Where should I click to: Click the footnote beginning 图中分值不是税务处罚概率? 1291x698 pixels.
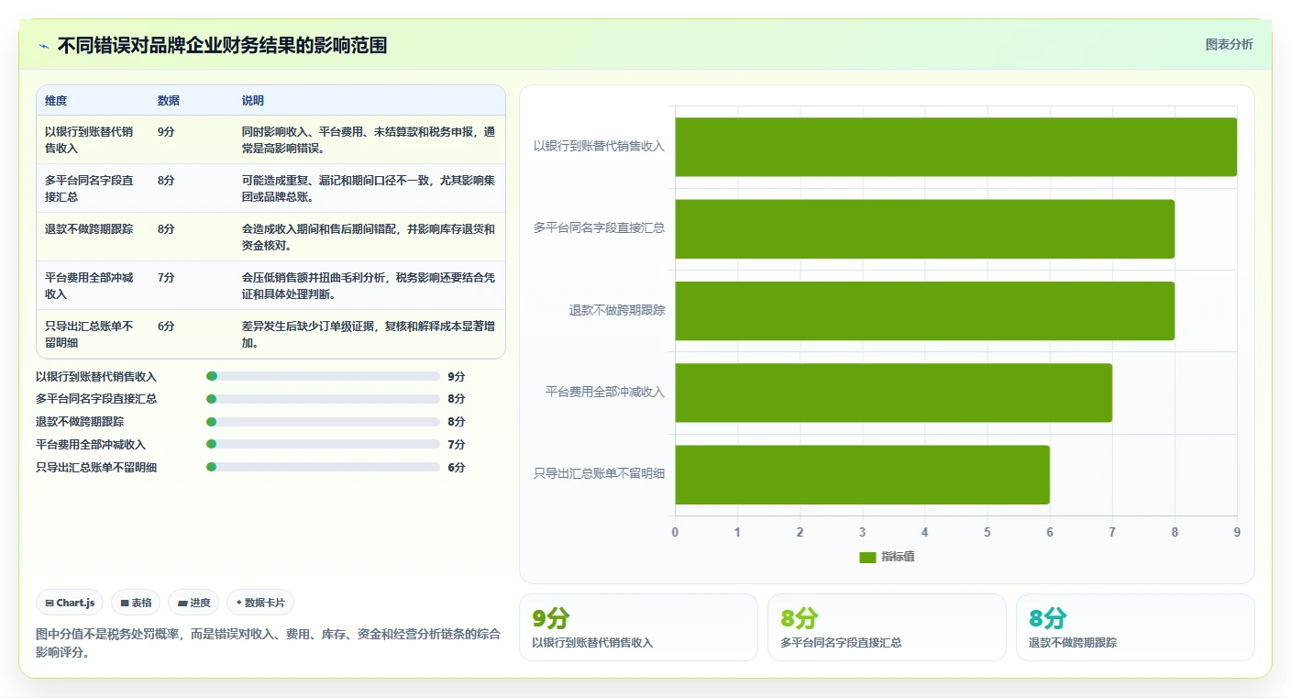(268, 643)
